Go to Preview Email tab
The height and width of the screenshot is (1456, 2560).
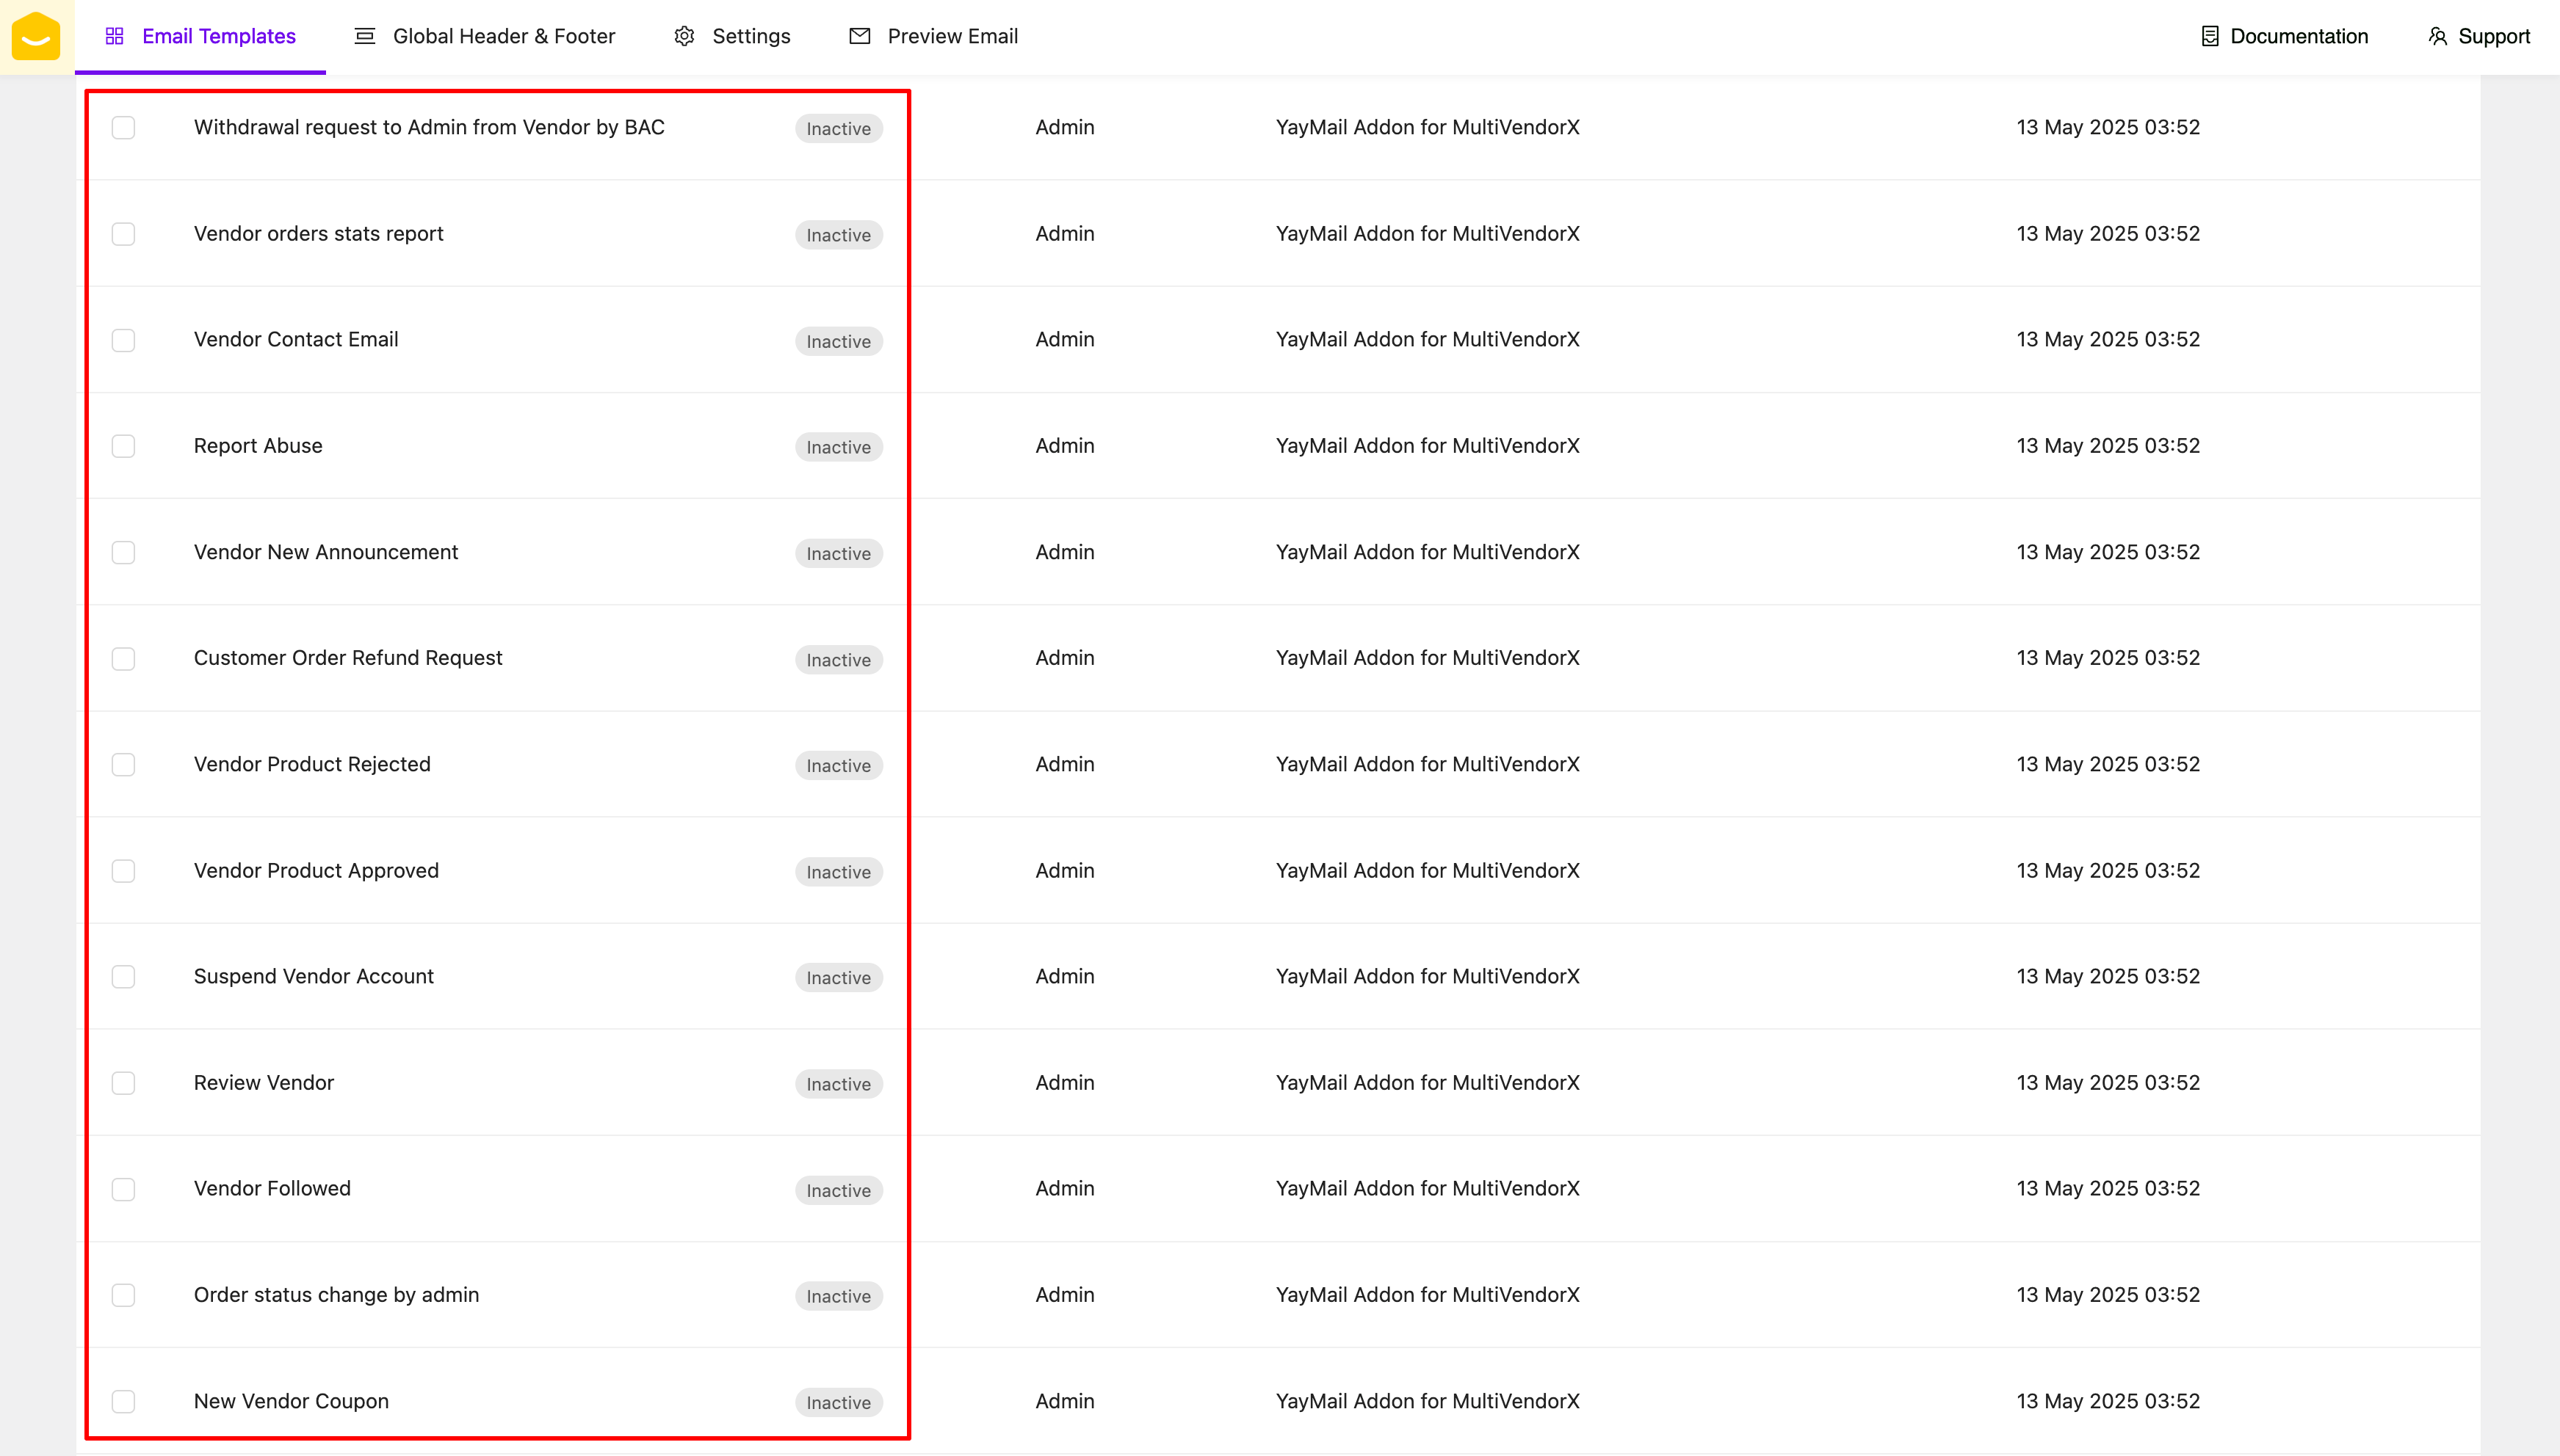pyautogui.click(x=952, y=37)
